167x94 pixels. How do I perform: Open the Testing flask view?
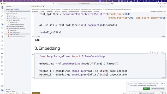point(2,32)
